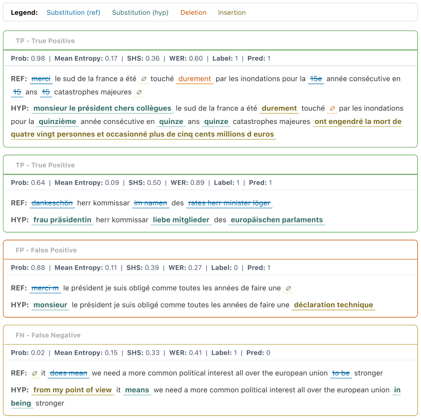Click the Substitution (hyp) legend label

[140, 12]
